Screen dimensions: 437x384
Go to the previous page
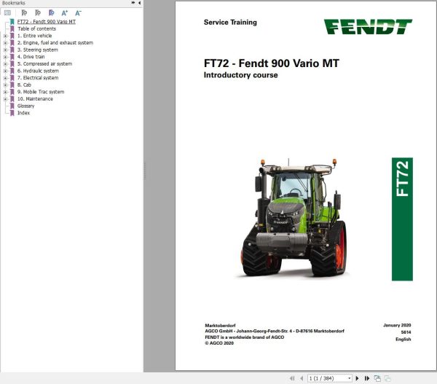pyautogui.click(x=302, y=378)
